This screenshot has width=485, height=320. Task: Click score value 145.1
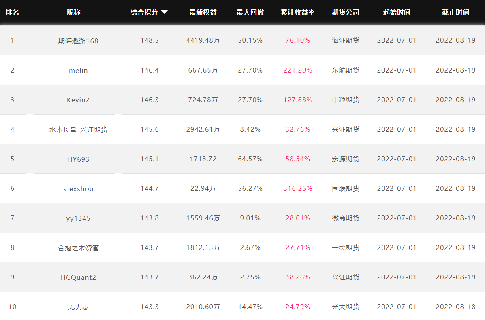point(150,159)
